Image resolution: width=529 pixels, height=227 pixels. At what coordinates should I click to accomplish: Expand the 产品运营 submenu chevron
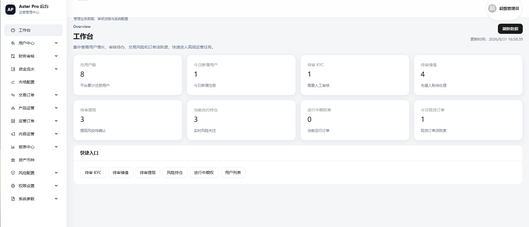(x=56, y=108)
